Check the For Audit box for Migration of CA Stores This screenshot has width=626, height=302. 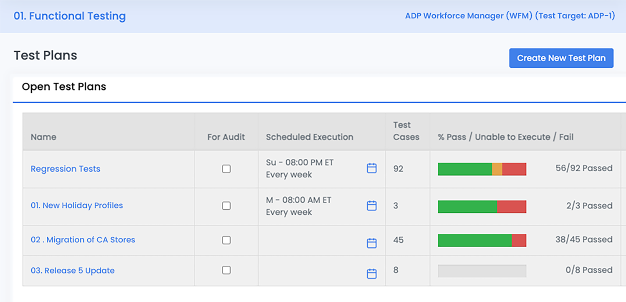click(226, 240)
